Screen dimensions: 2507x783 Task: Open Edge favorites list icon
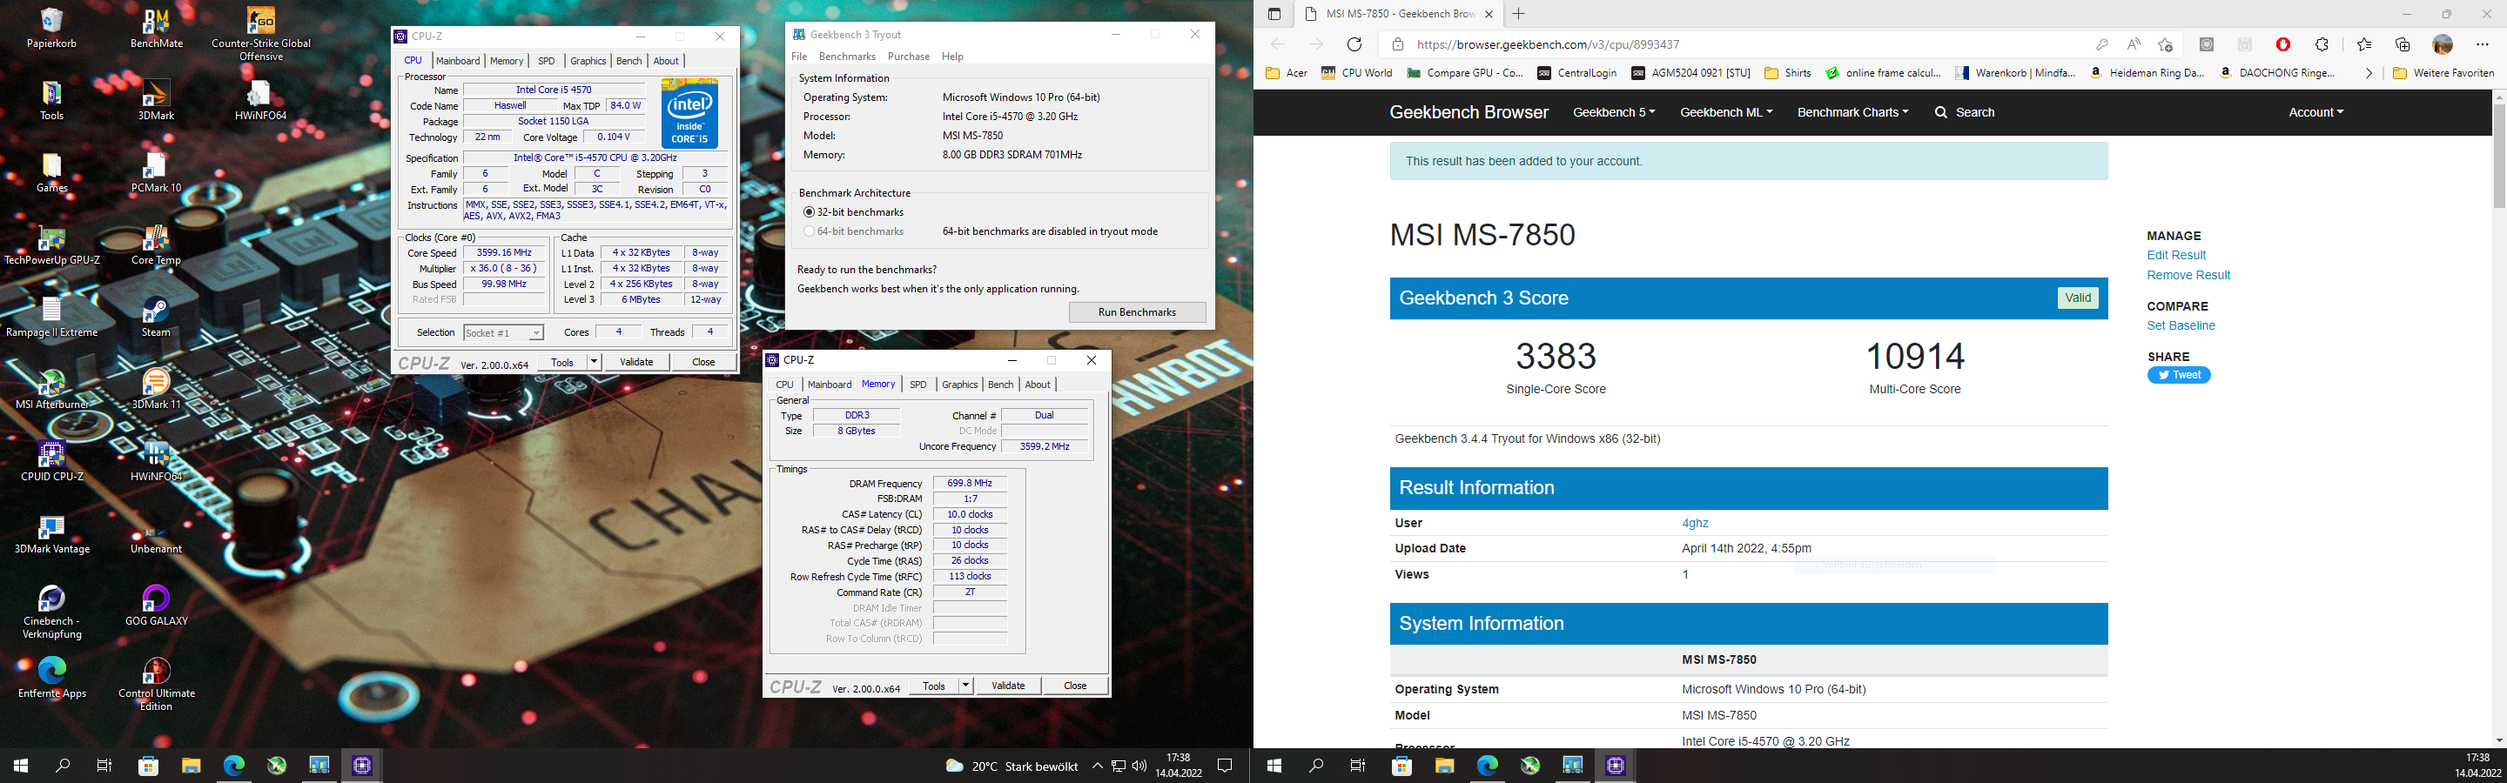click(x=2364, y=43)
